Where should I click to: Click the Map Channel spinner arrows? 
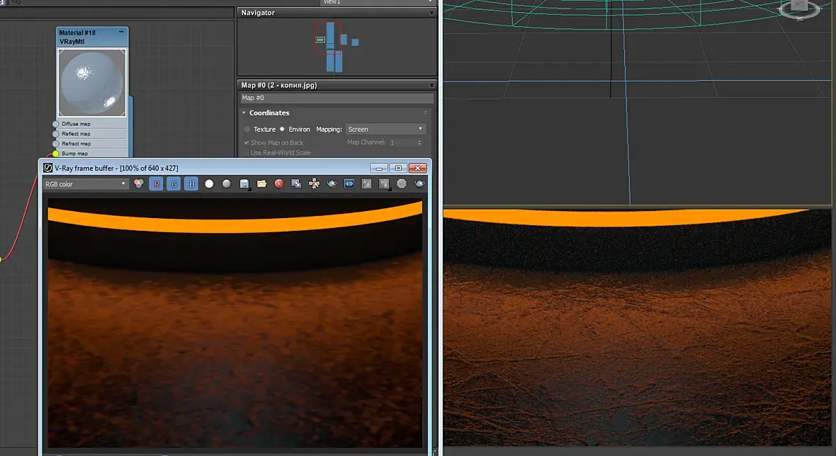click(419, 143)
